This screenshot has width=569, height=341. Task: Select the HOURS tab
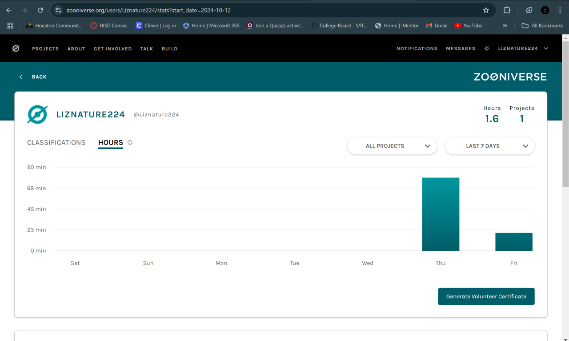click(111, 143)
